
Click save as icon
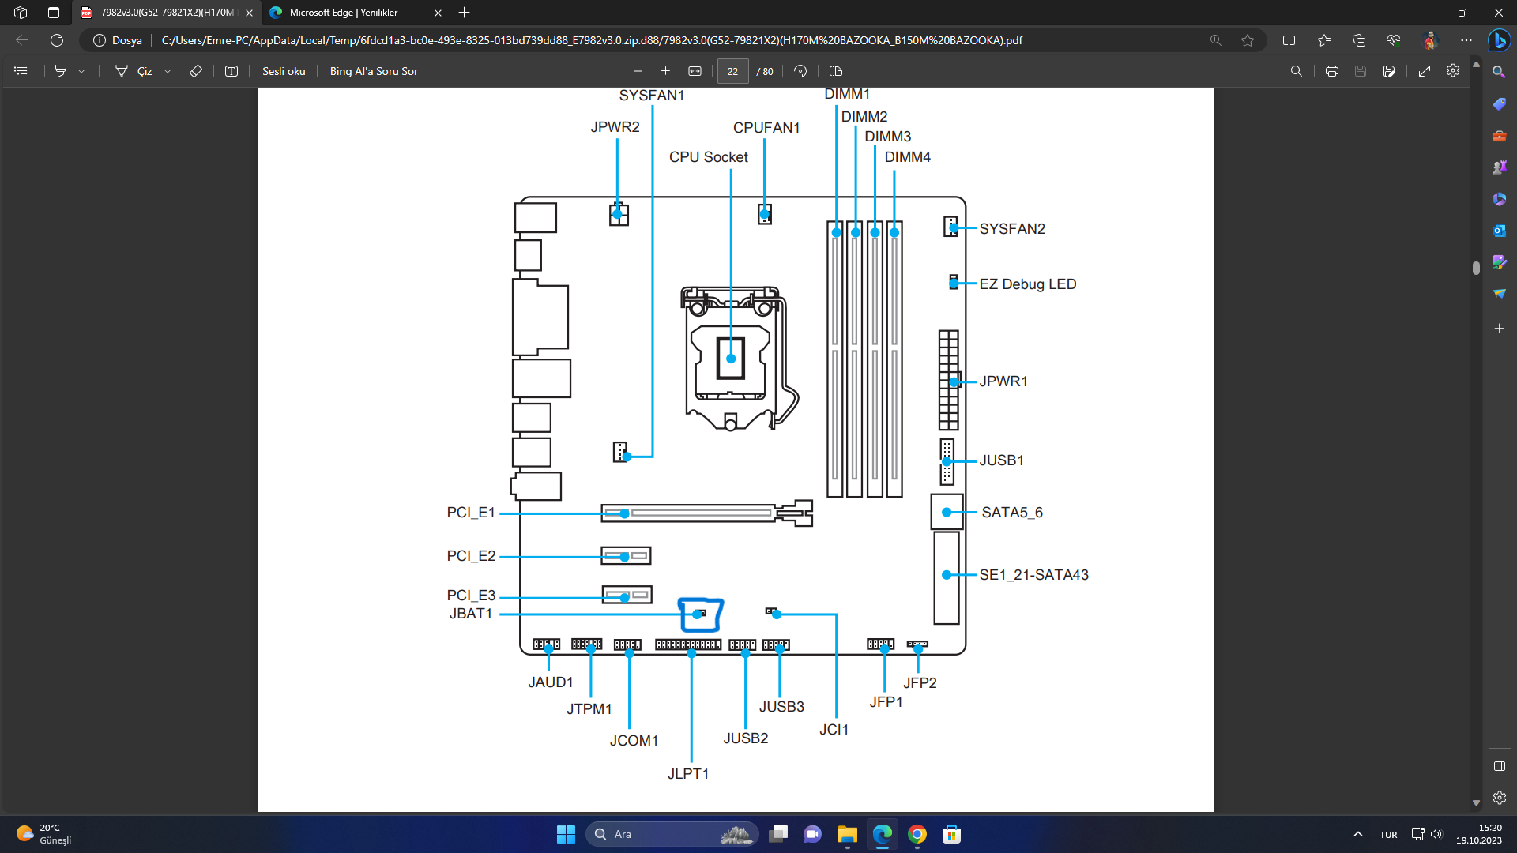[1389, 71]
